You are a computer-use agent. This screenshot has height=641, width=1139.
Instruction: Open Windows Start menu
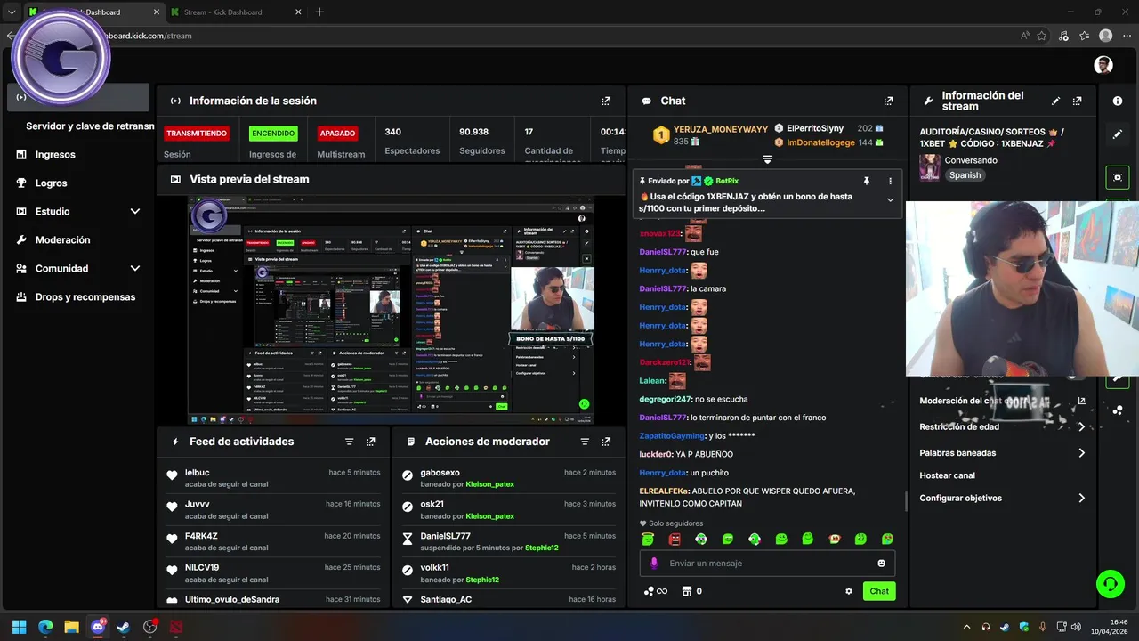coord(20,627)
